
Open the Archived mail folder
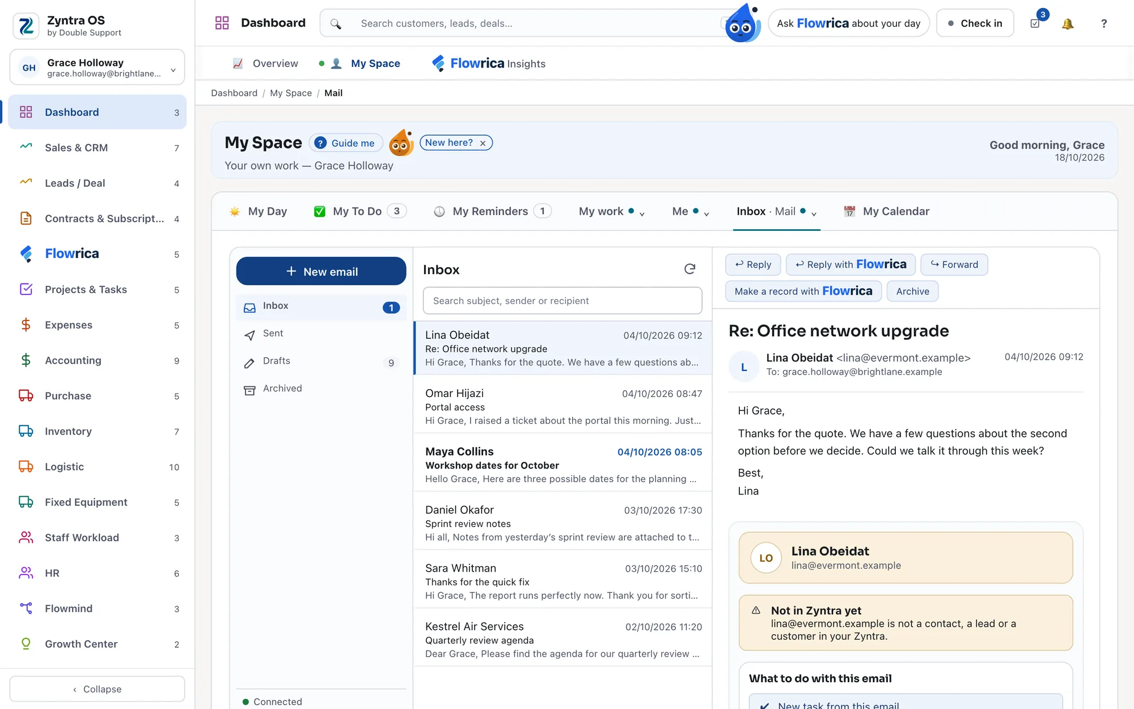tap(321, 389)
